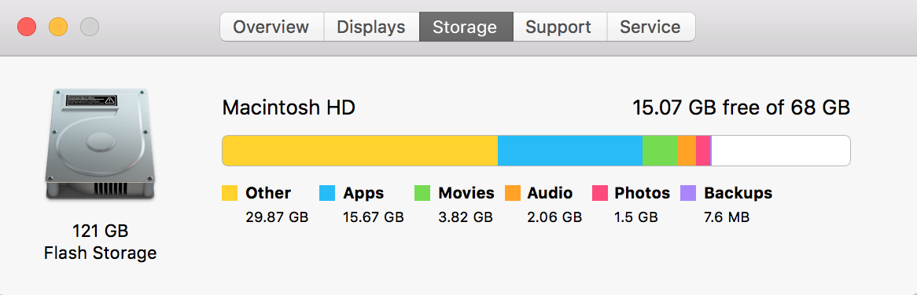Click the green Movies segment in storage bar
This screenshot has height=295, width=917.
pyautogui.click(x=660, y=151)
